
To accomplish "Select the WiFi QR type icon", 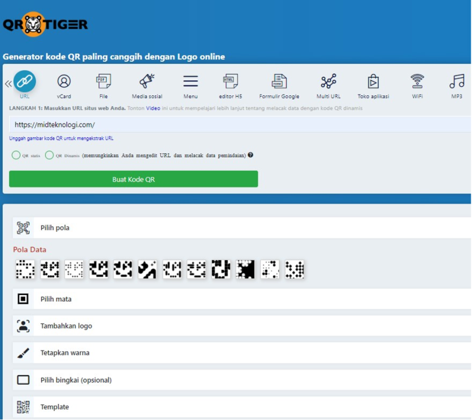I will 417,81.
